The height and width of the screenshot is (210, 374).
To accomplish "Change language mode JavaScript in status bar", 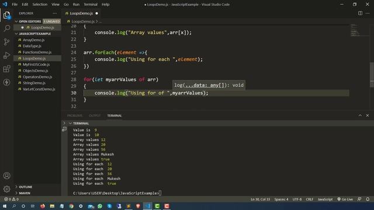I will (325, 199).
